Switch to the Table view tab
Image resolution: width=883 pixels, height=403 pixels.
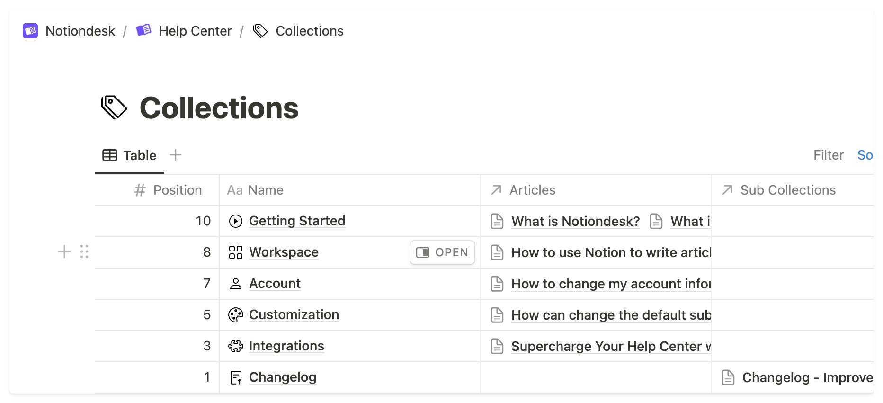[x=129, y=155]
